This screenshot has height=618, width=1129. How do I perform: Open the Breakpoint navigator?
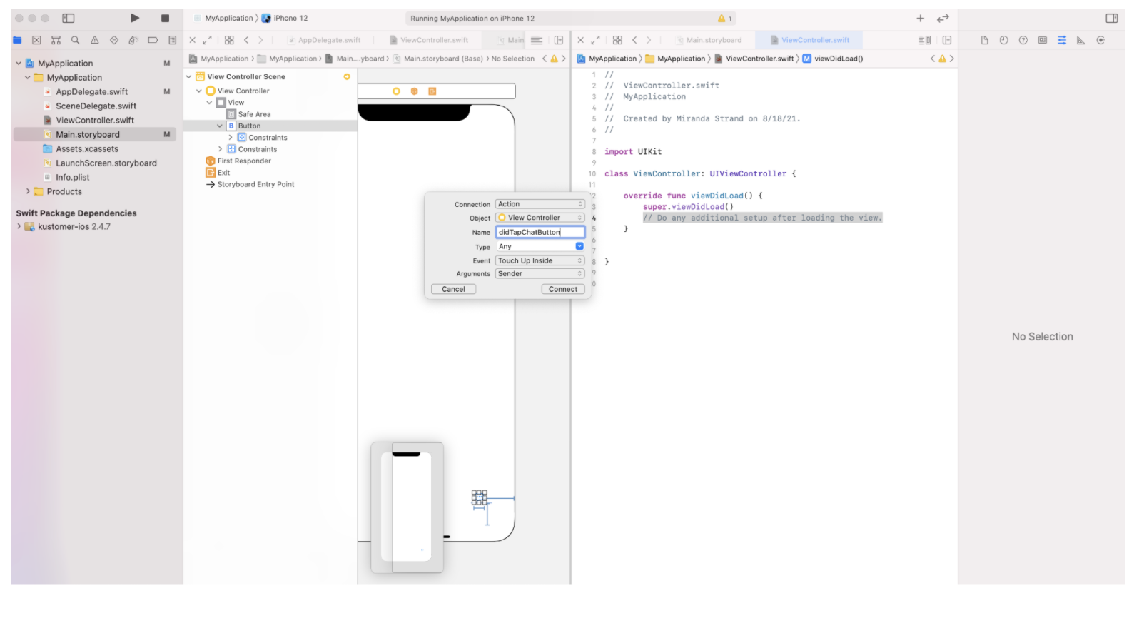153,40
